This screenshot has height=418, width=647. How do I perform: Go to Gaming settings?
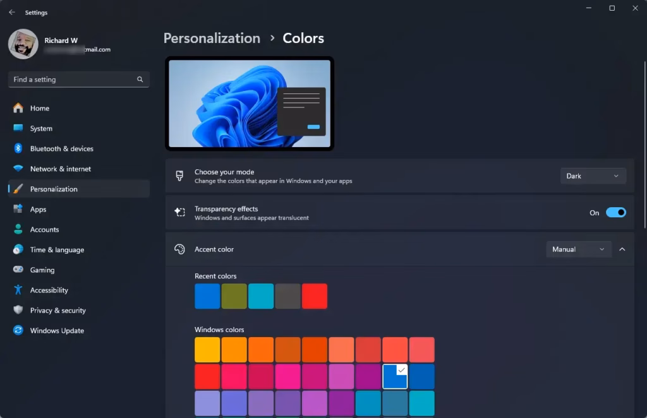[79, 270]
